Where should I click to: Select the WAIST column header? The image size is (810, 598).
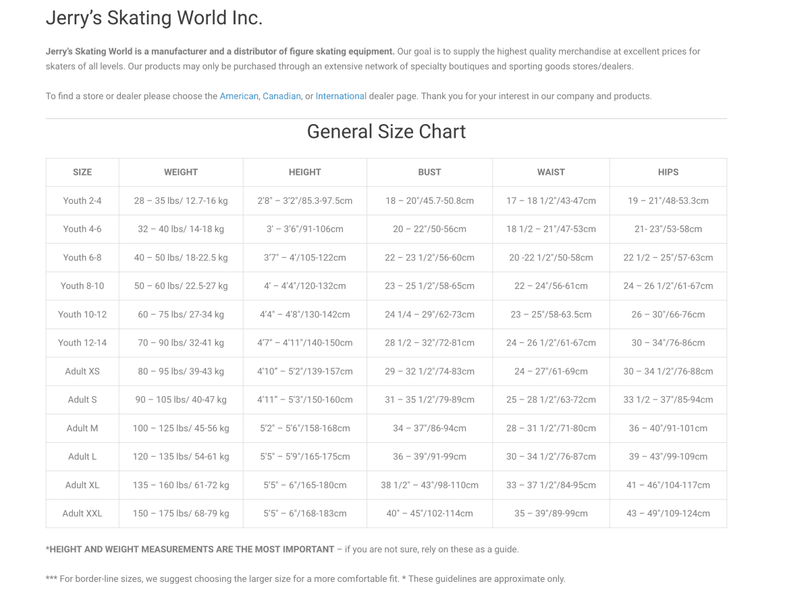[x=551, y=172]
